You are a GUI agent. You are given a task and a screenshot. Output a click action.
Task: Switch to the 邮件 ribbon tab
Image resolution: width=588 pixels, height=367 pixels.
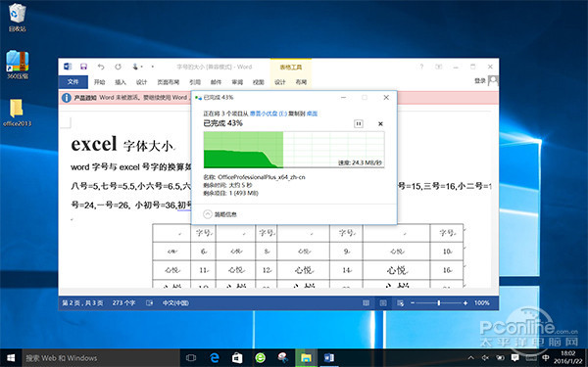tap(216, 82)
